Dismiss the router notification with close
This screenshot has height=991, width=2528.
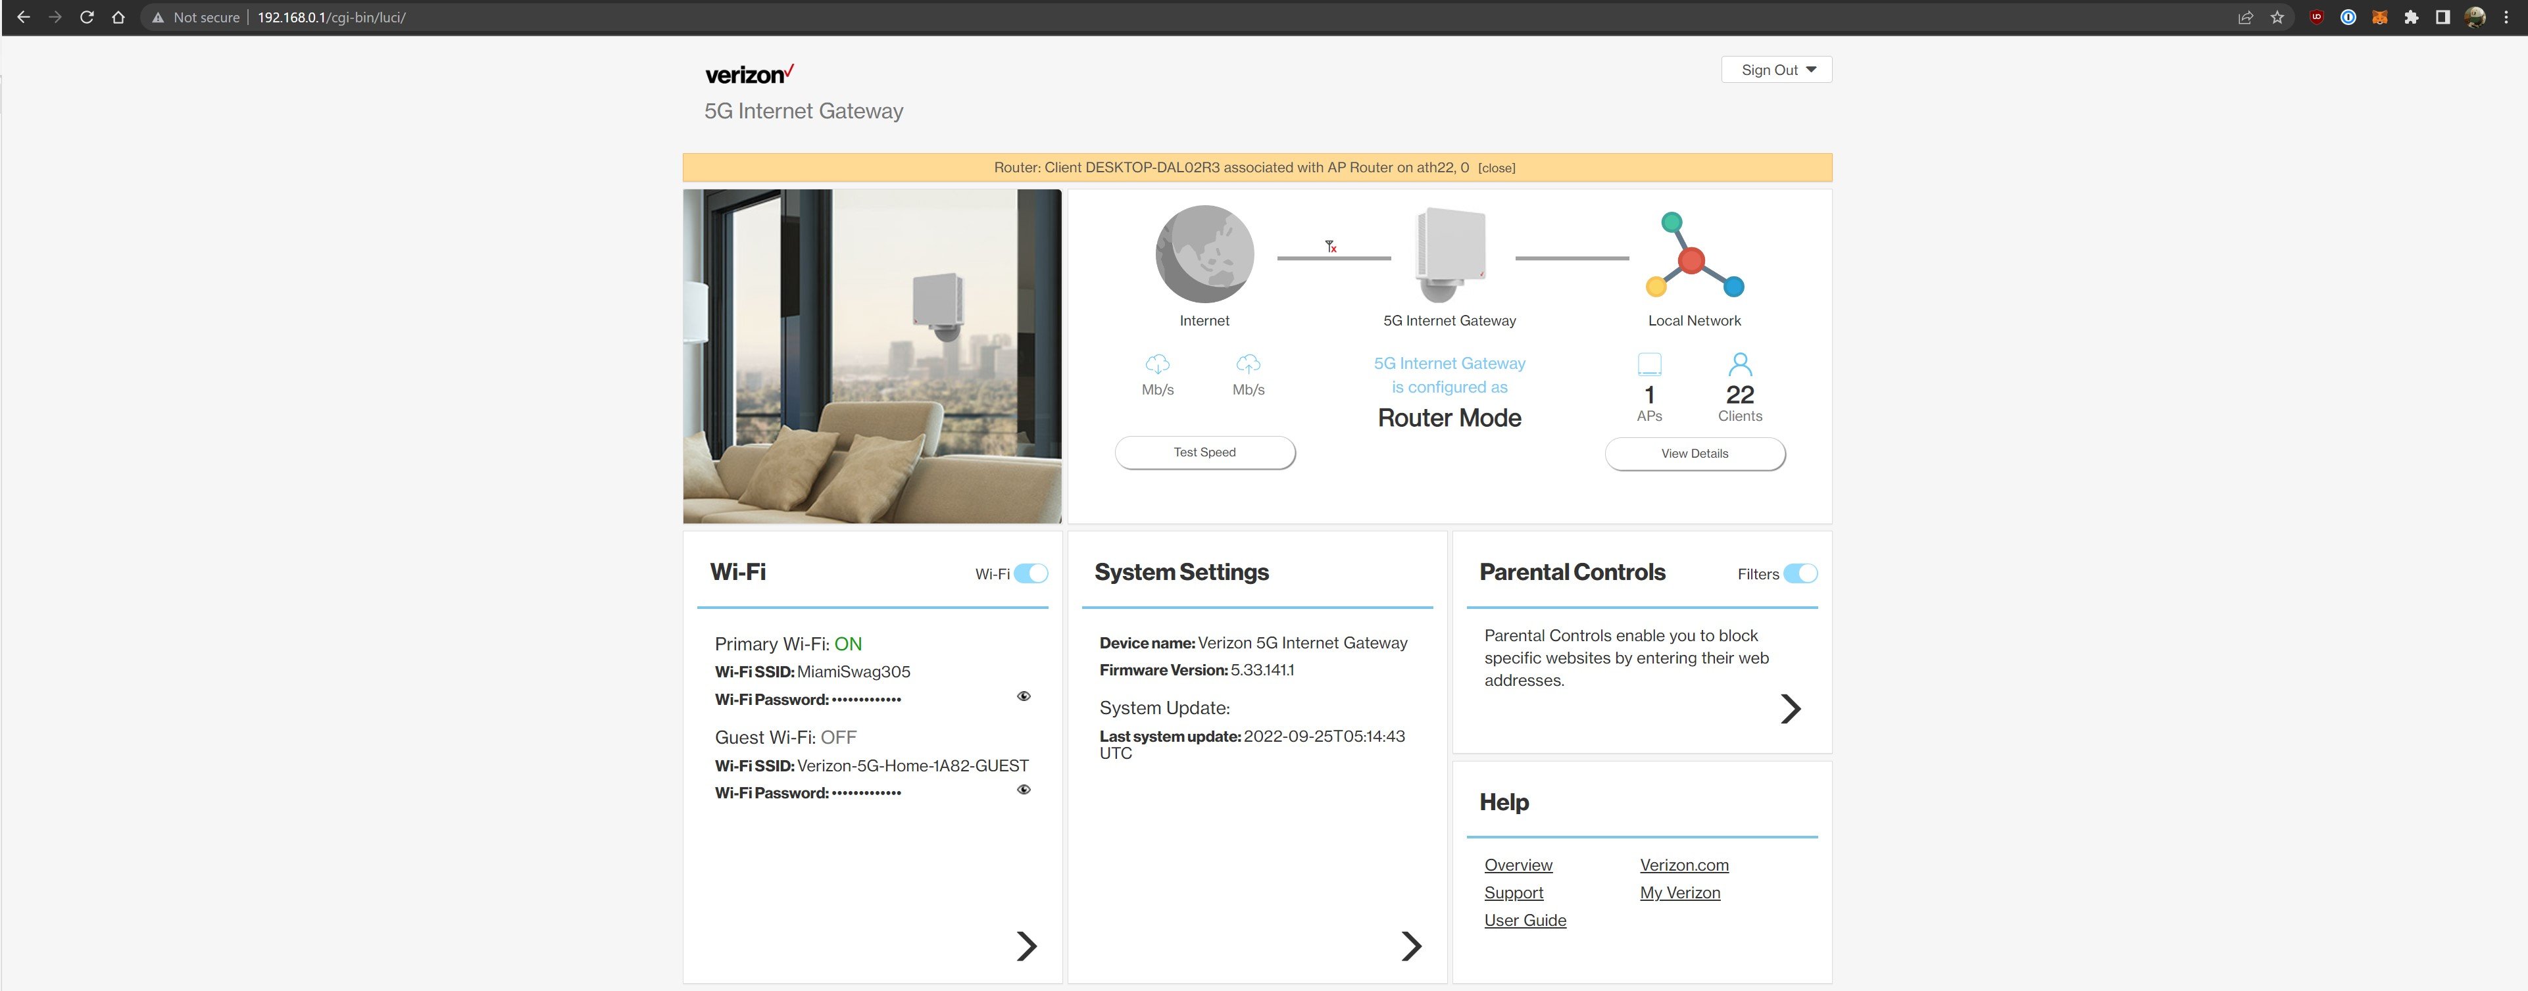click(1496, 169)
